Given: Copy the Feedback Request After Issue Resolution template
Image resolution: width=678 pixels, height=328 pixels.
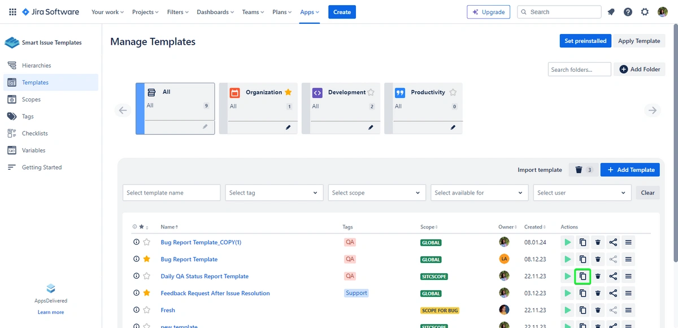Looking at the screenshot, I should coord(583,293).
